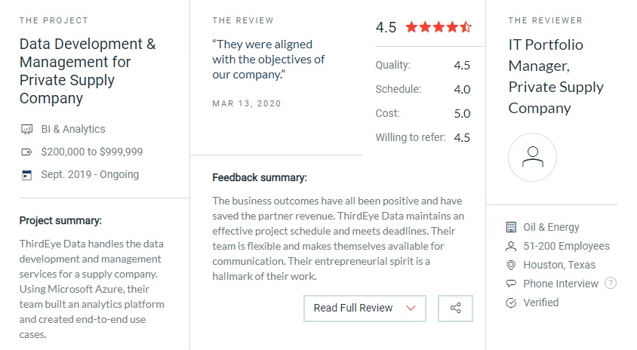This screenshot has width=637, height=350.
Task: Click the Oil & Energy industry text
Action: pyautogui.click(x=551, y=227)
